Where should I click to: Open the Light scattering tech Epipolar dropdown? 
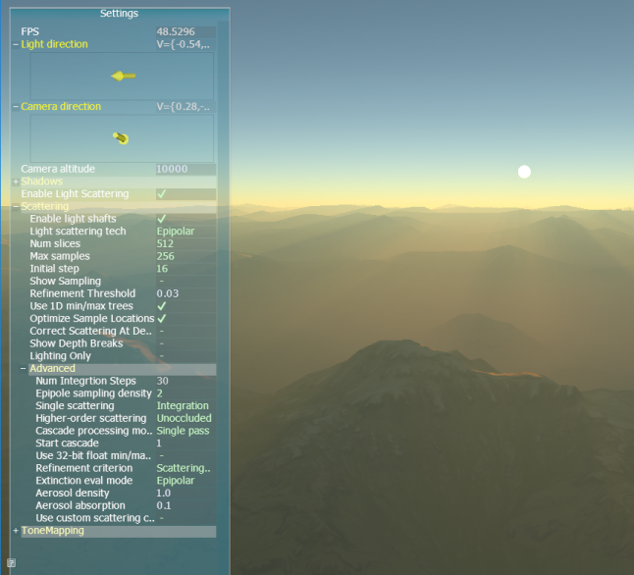click(x=176, y=231)
